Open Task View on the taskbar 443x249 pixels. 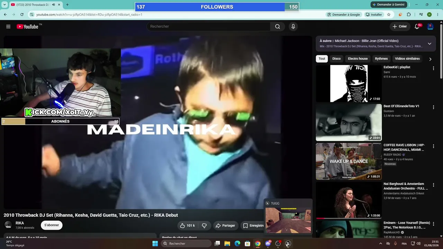click(x=217, y=243)
